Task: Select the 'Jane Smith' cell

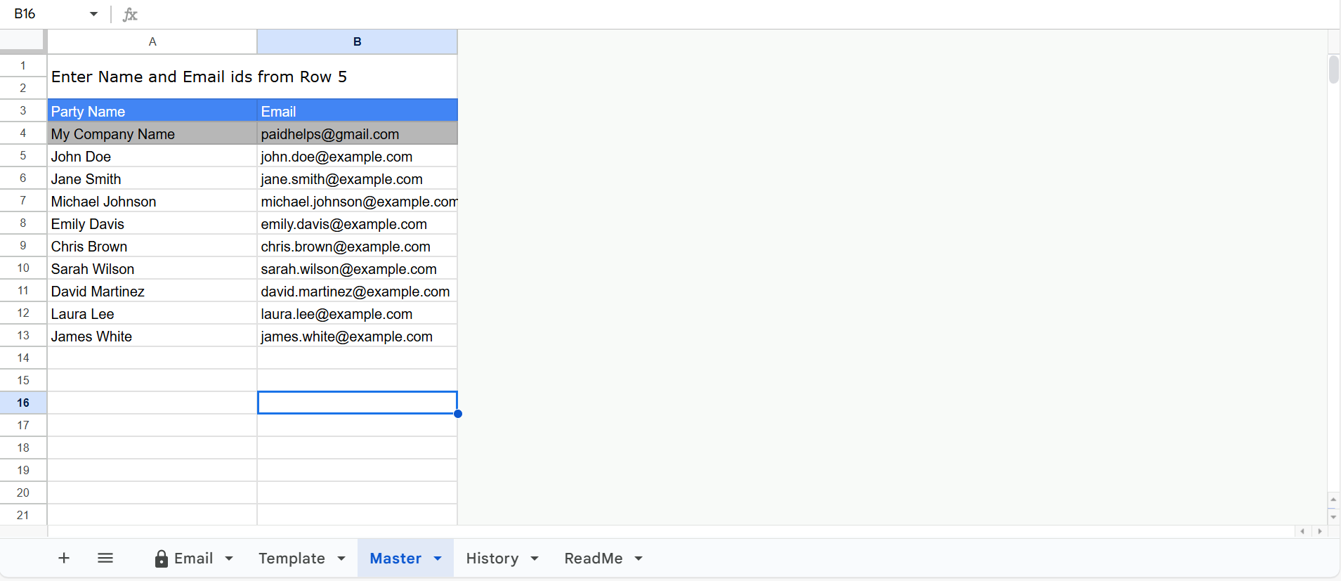Action: coord(152,178)
